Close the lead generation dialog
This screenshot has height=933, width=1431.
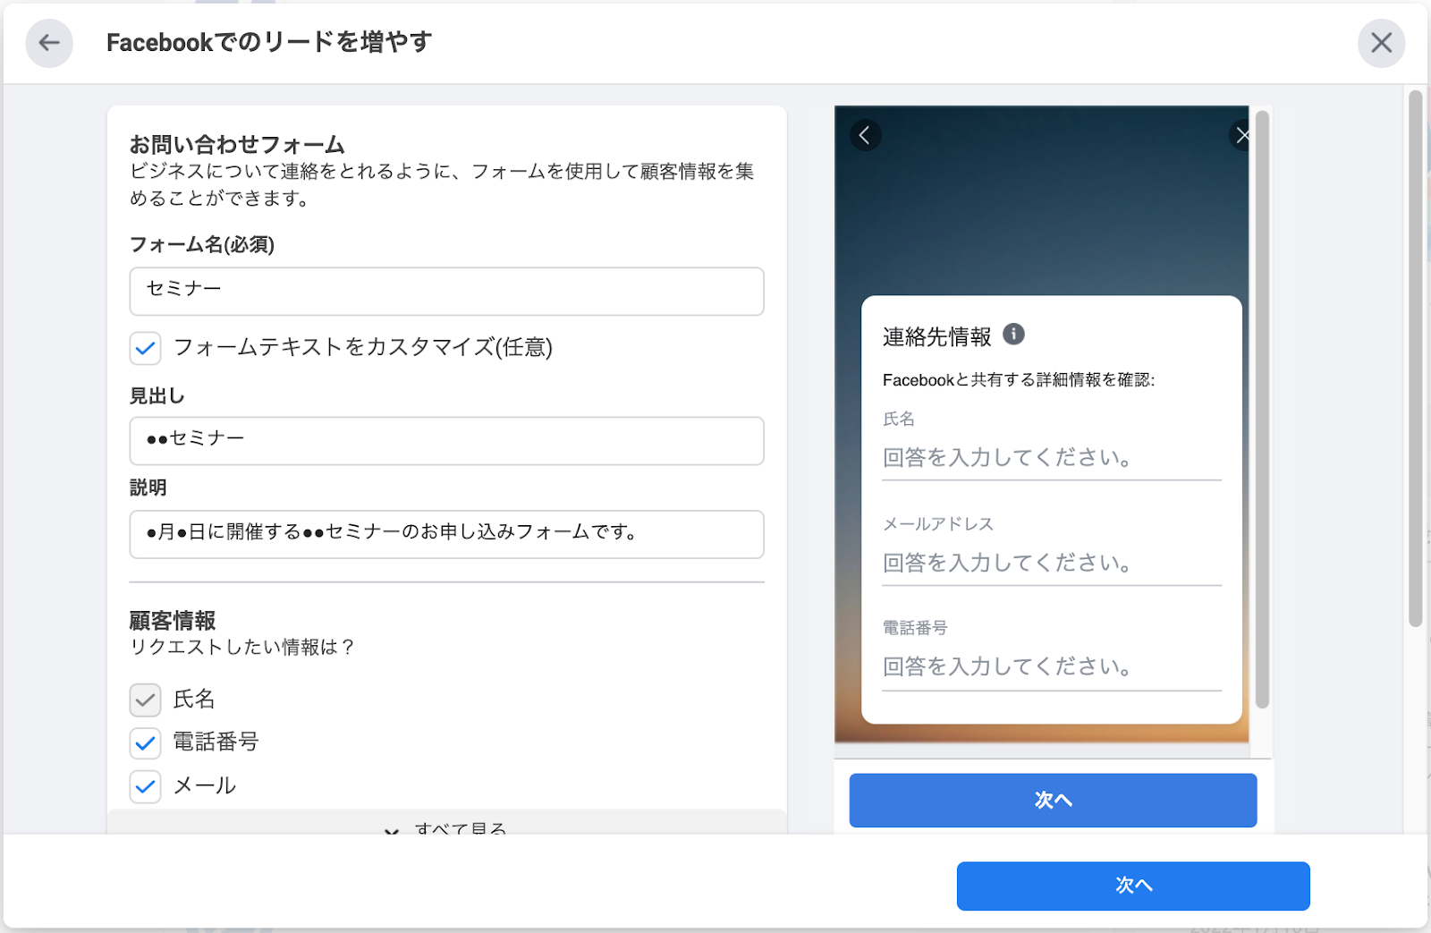tap(1381, 43)
